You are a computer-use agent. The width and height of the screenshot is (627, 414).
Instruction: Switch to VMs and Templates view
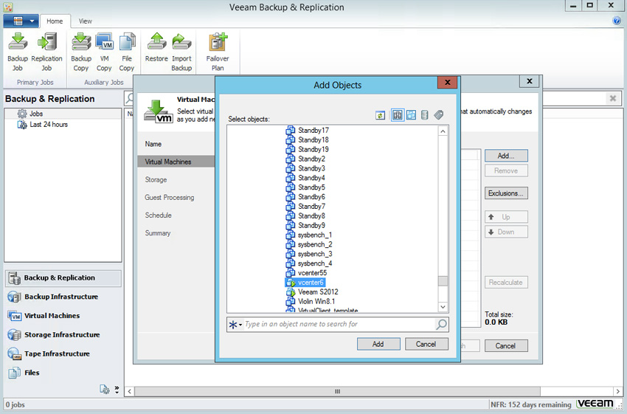pos(411,115)
